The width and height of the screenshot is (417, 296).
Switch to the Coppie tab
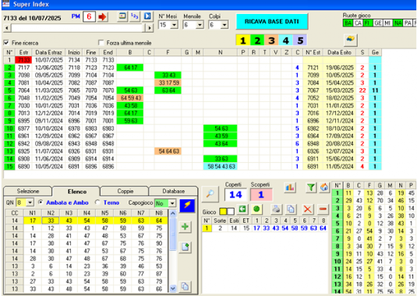(125, 191)
